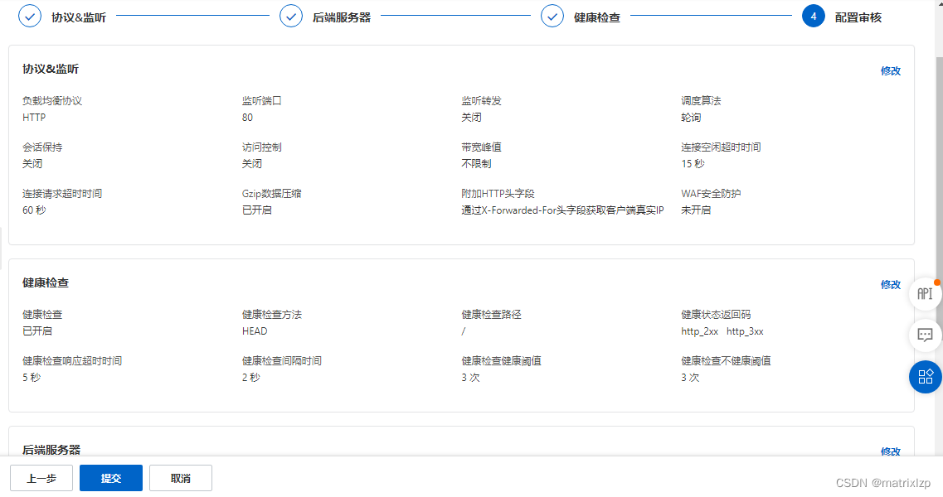Screen dimensions: 943x497
Task: Click the blue app grid icon
Action: point(925,377)
